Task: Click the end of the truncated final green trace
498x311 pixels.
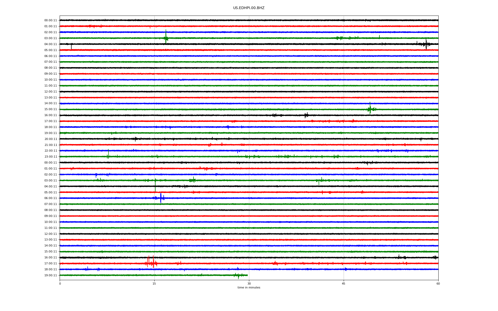Action: (247, 275)
